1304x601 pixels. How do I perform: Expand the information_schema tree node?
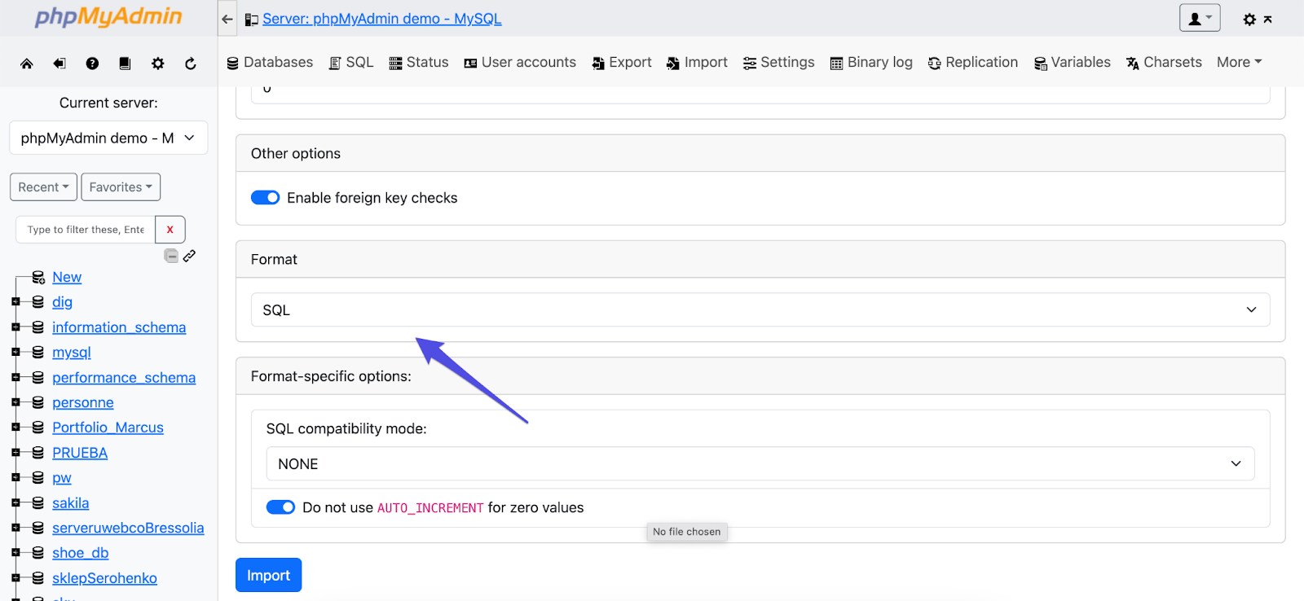pos(15,327)
